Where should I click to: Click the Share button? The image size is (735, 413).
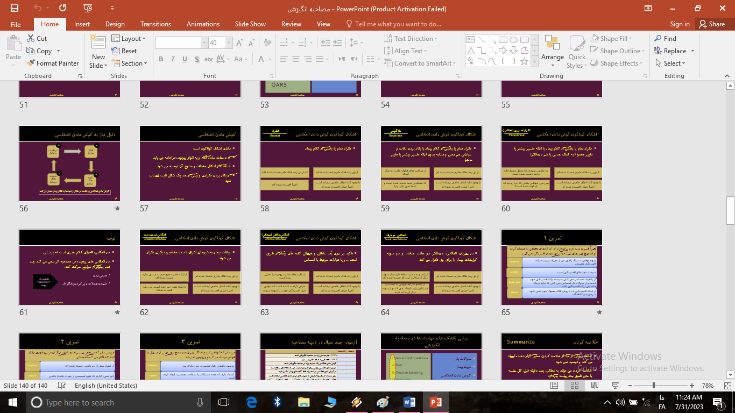[x=712, y=24]
